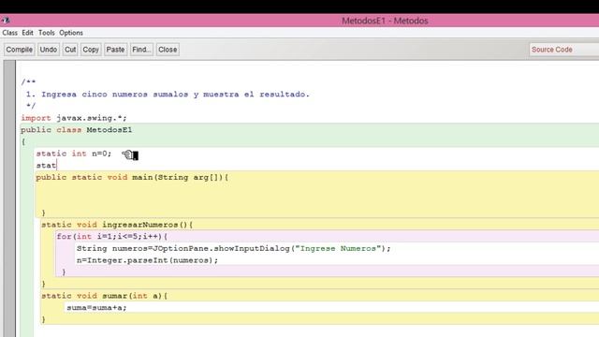Viewport: 599px width, 337px height.
Task: Click the 'public class MetodosE1' line
Action: 77,130
